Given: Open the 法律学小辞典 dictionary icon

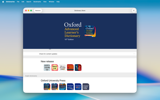Looking at the screenshot, I should click(x=47, y=67).
